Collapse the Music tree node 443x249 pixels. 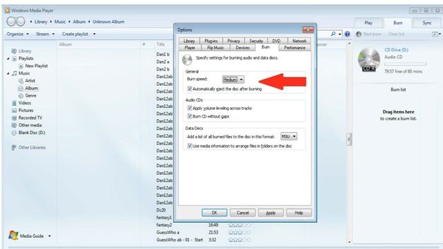pyautogui.click(x=8, y=73)
